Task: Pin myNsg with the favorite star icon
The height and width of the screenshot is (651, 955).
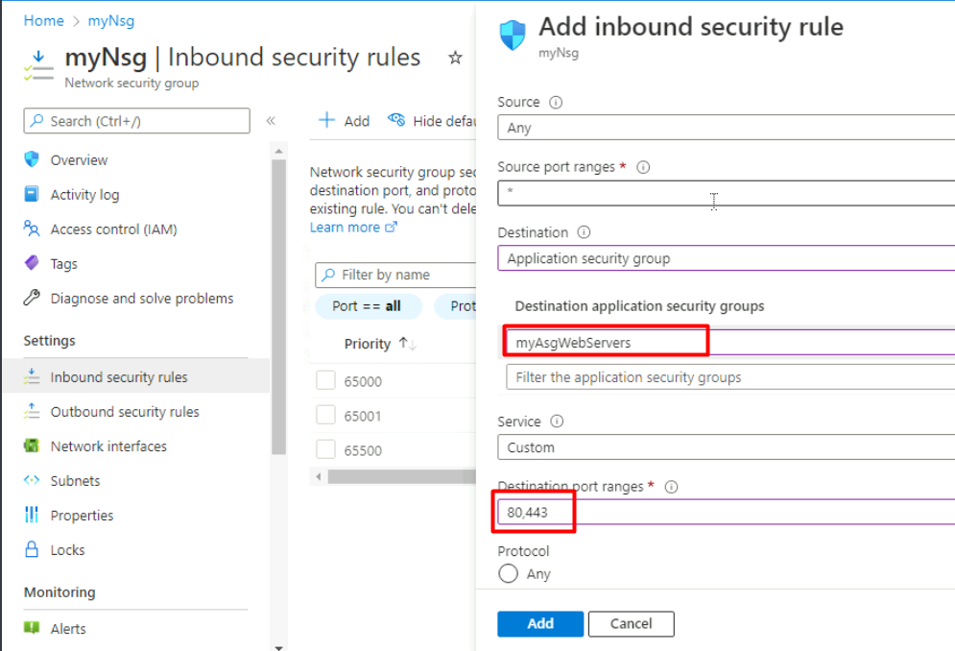Action: [455, 58]
